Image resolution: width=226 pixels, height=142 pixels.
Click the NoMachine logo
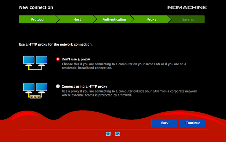187,7
